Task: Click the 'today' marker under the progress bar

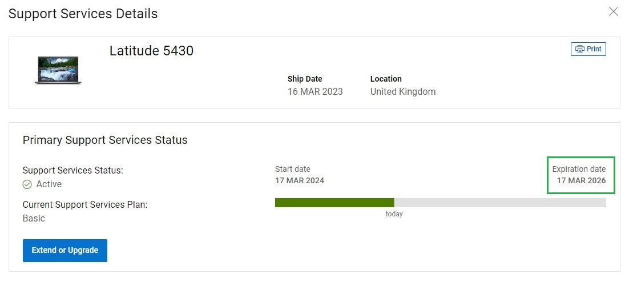Action: coord(394,214)
